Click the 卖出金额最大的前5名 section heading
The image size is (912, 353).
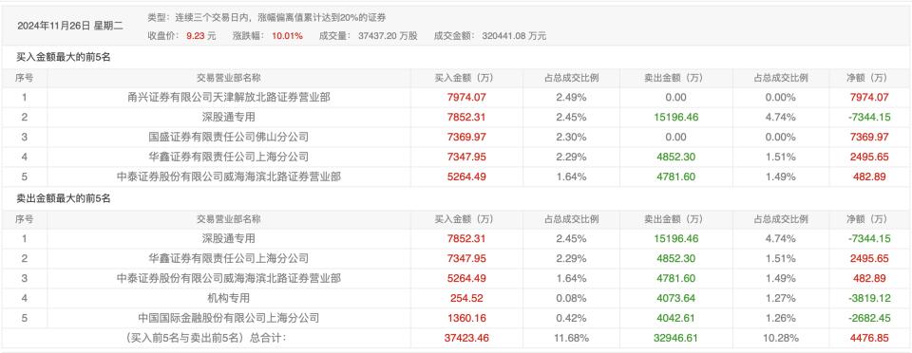(64, 198)
